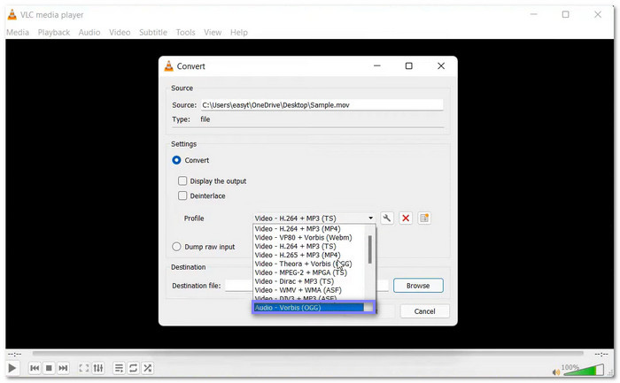Minimize the Convert dialog
This screenshot has width=620, height=383.
(377, 66)
